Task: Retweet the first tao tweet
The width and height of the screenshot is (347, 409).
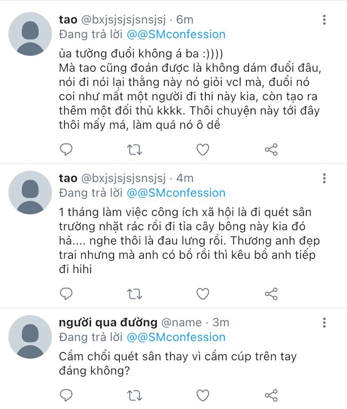Action: coord(135,150)
